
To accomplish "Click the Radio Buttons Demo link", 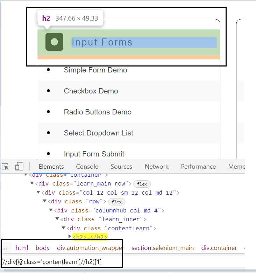I will (98, 112).
